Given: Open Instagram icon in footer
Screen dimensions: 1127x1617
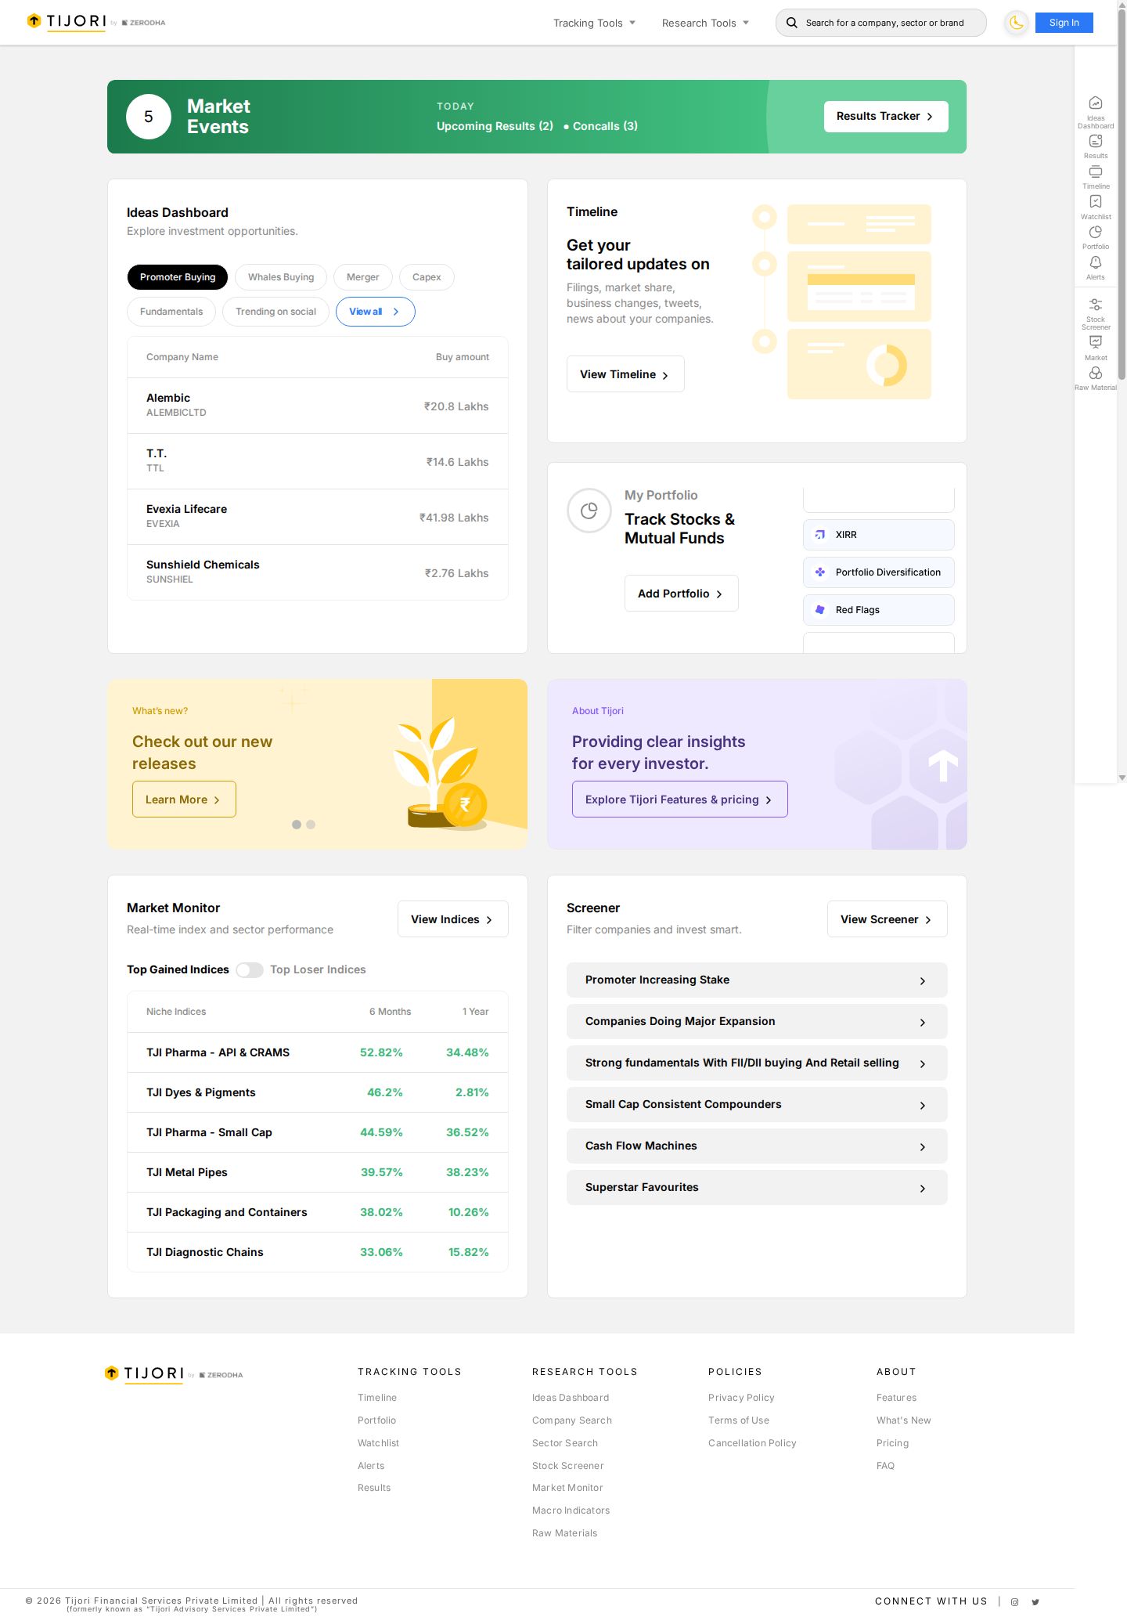Looking at the screenshot, I should point(1014,1602).
